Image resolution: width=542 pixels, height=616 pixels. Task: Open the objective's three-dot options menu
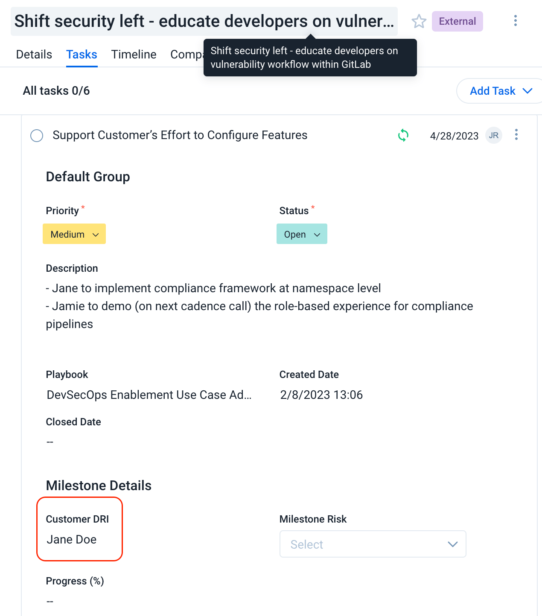(x=515, y=21)
